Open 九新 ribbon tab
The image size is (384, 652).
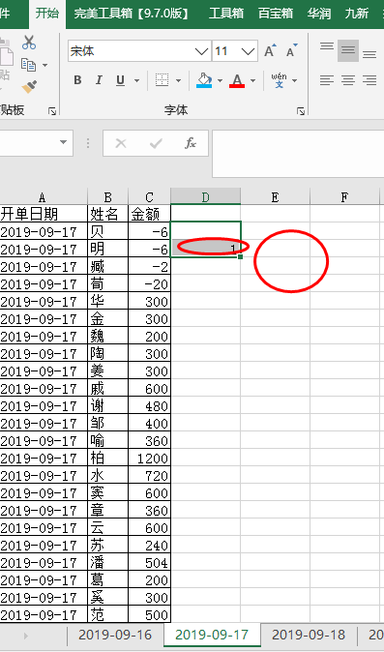[x=357, y=14]
